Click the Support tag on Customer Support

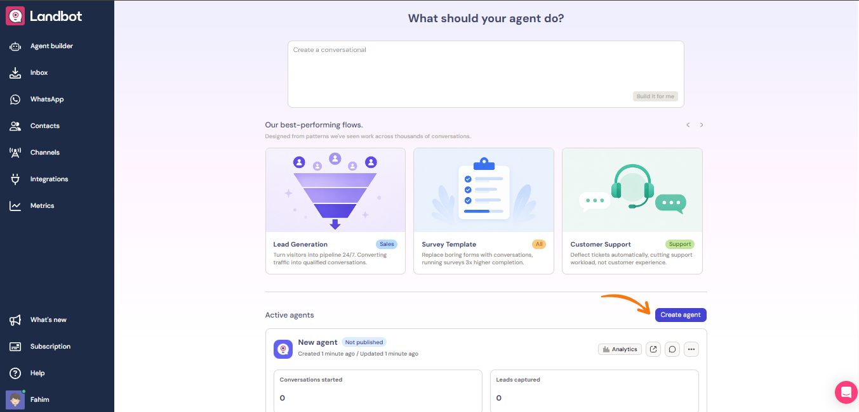click(x=680, y=244)
